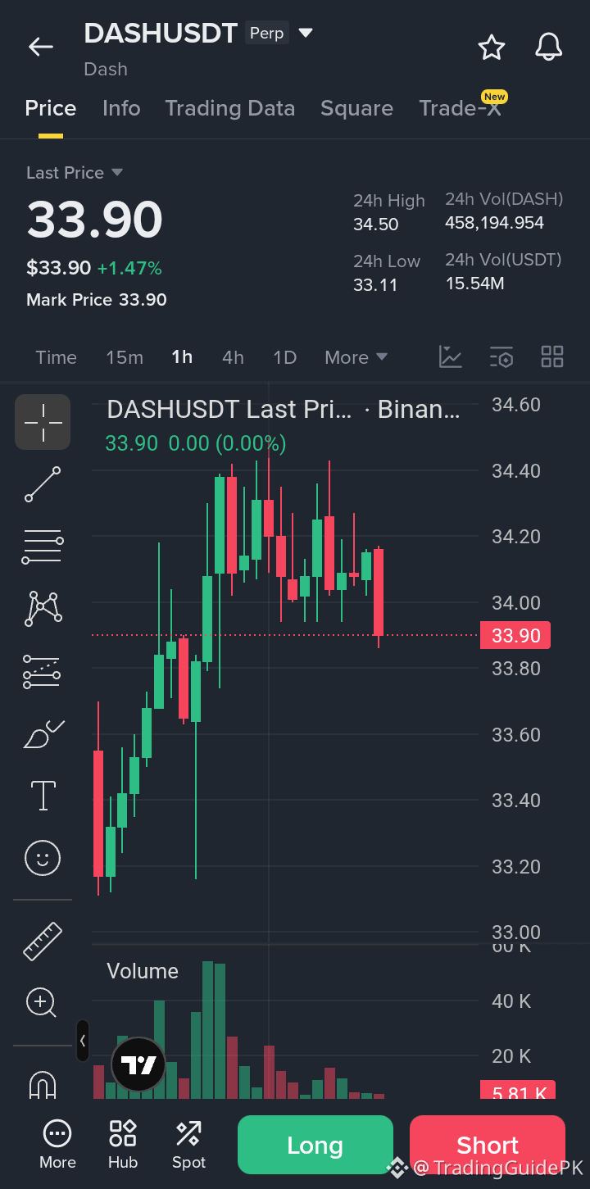
Task: Open the Info tab
Action: pyautogui.click(x=121, y=108)
